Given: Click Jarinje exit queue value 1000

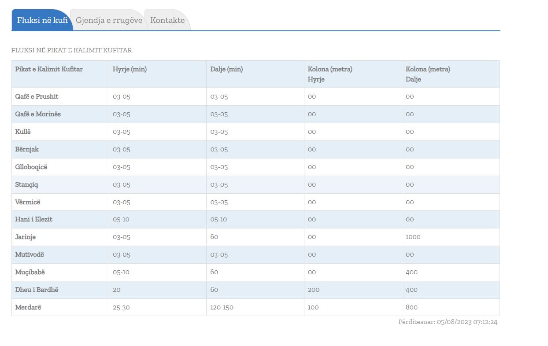Looking at the screenshot, I should pyautogui.click(x=413, y=237).
